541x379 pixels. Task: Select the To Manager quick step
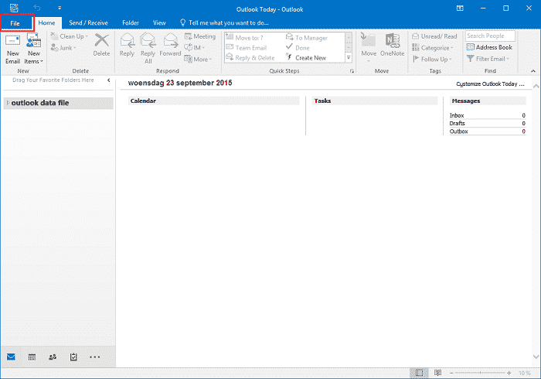(x=307, y=38)
